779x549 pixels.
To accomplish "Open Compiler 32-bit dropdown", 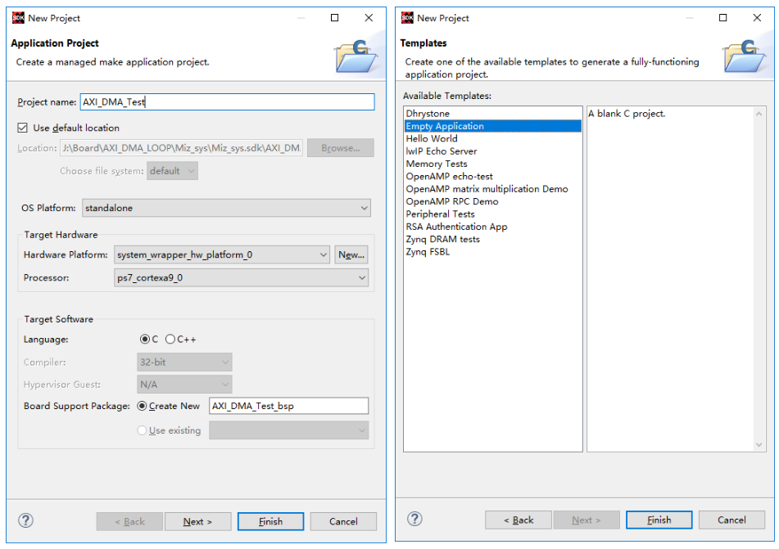I will point(184,362).
